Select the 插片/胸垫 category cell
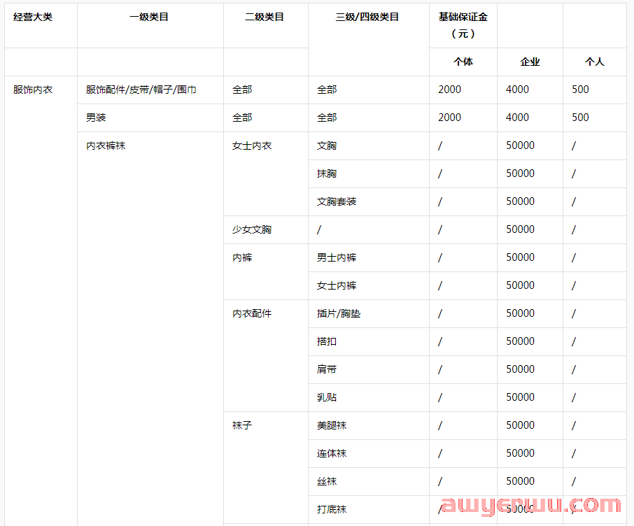The height and width of the screenshot is (526, 634). (x=334, y=313)
